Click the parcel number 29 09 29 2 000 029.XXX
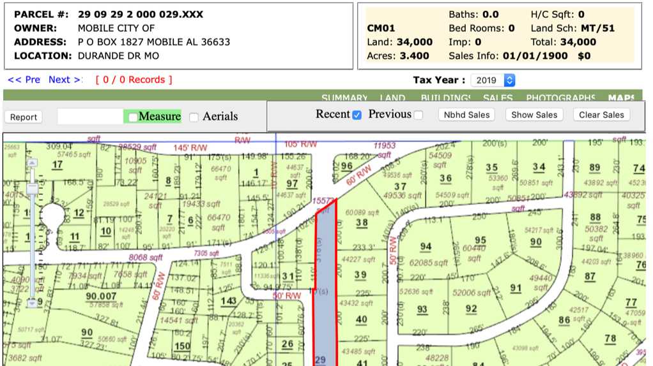The height and width of the screenshot is (366, 653). (x=141, y=15)
